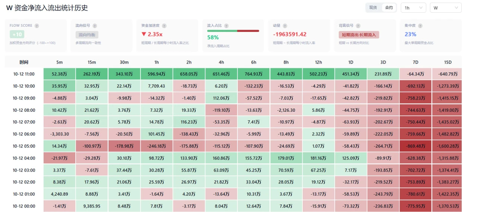Click the -869.48万 cell
This screenshot has width=477, height=212.
[416, 146]
